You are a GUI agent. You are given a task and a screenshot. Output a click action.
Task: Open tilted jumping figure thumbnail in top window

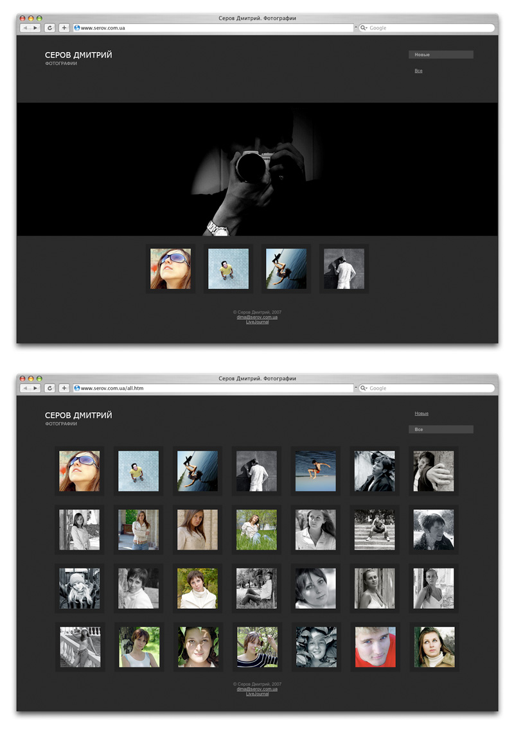point(287,268)
